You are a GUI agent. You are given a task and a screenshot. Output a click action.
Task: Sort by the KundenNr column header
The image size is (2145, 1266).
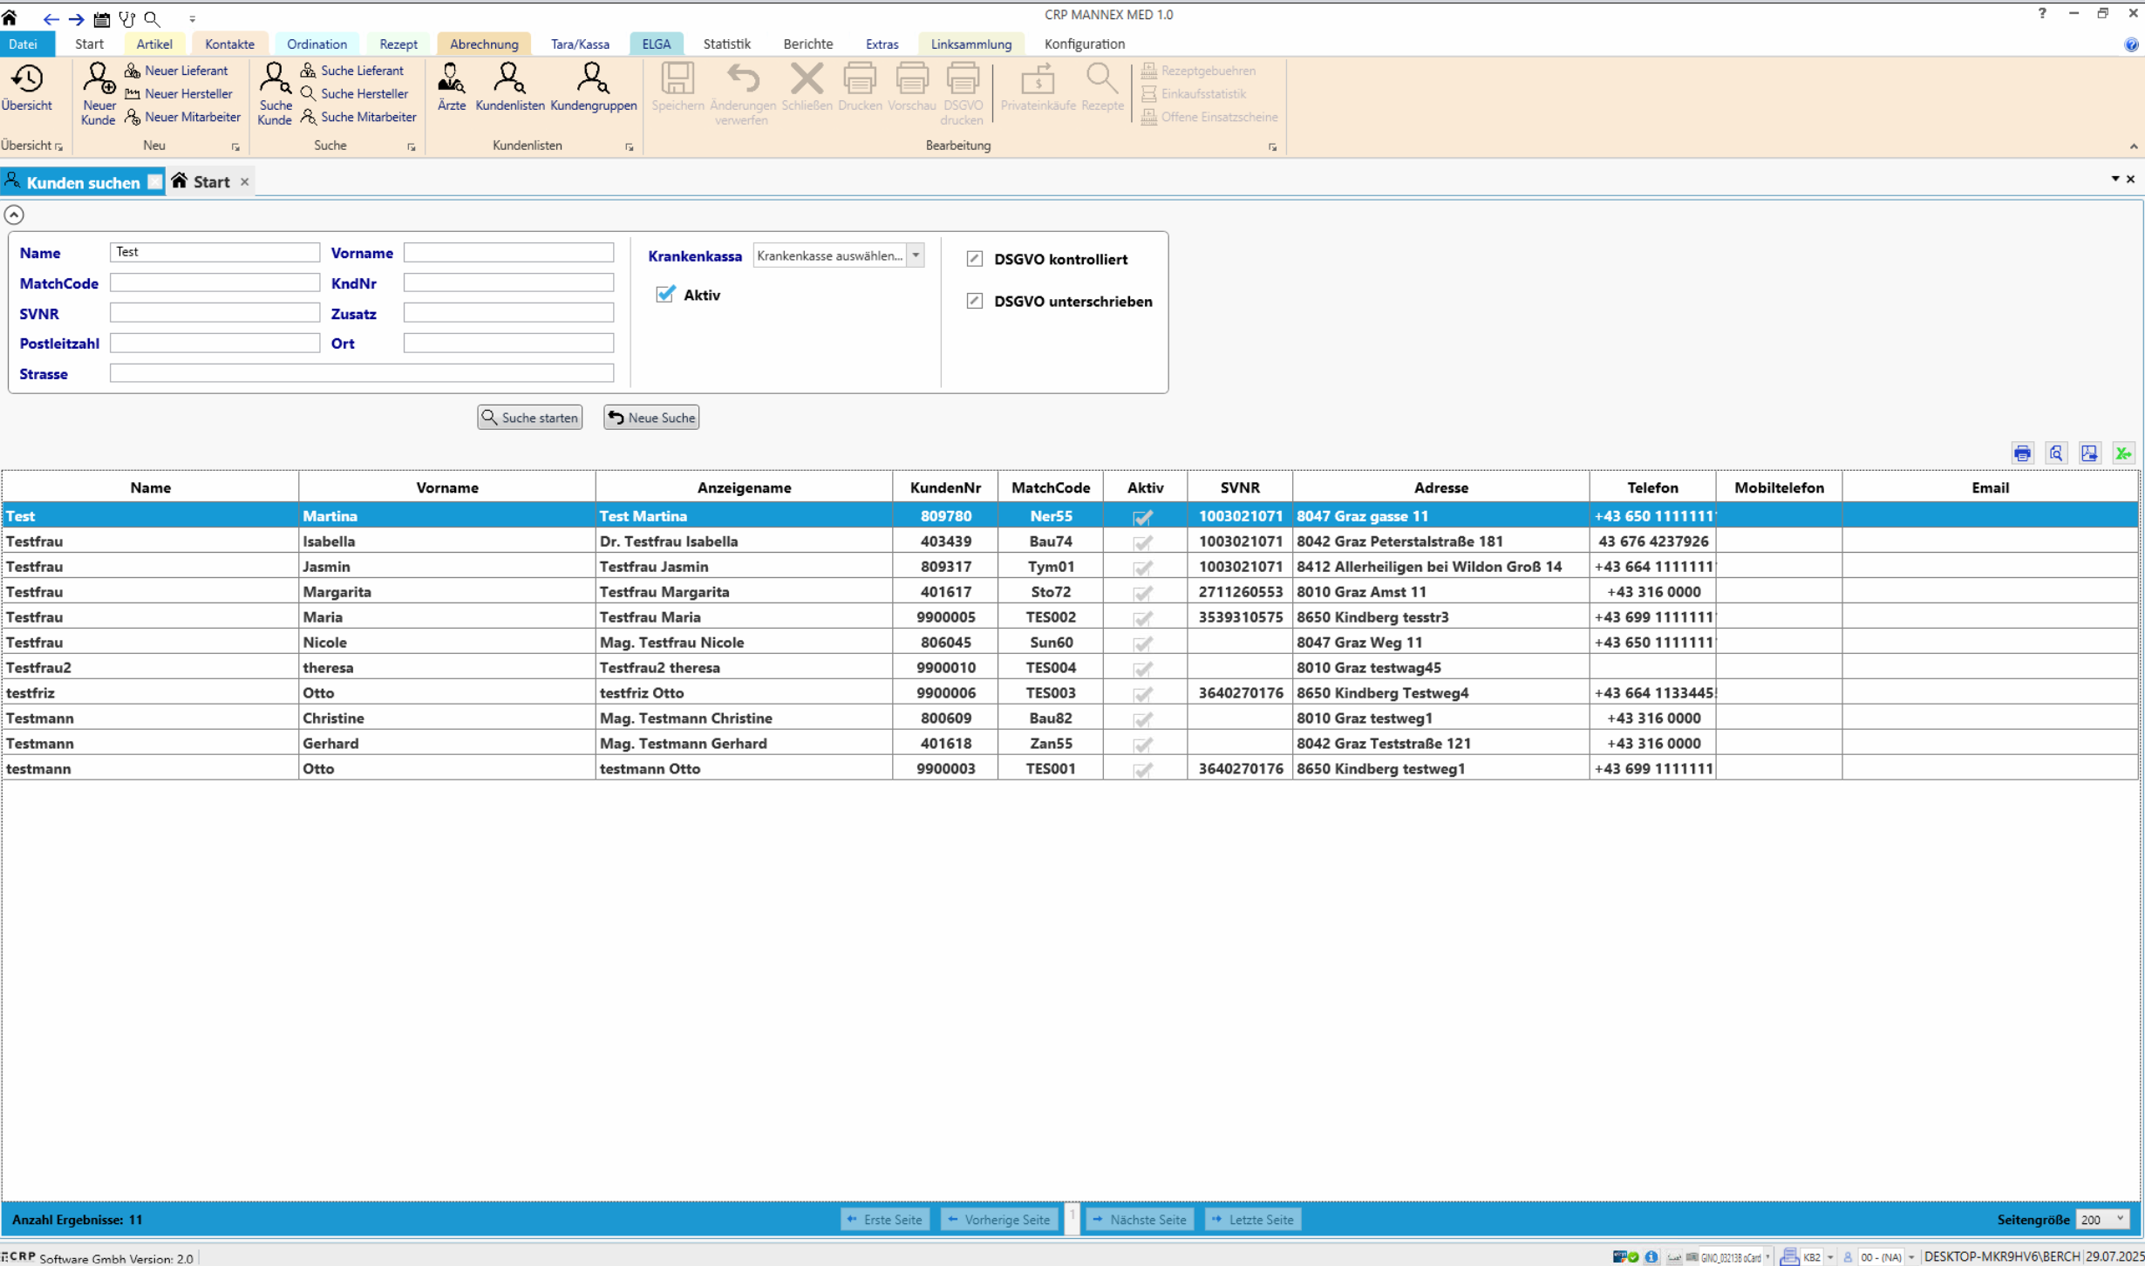tap(945, 487)
